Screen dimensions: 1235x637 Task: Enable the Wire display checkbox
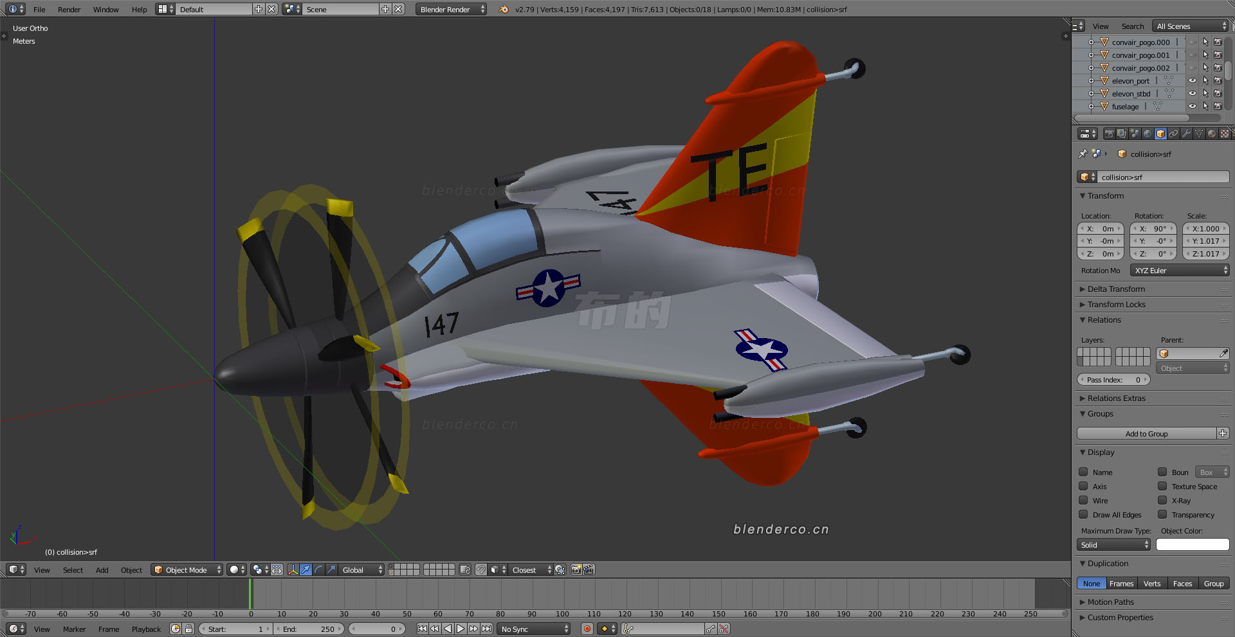[x=1083, y=500]
